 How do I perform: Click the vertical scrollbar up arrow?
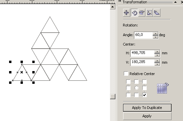coord(112,7)
